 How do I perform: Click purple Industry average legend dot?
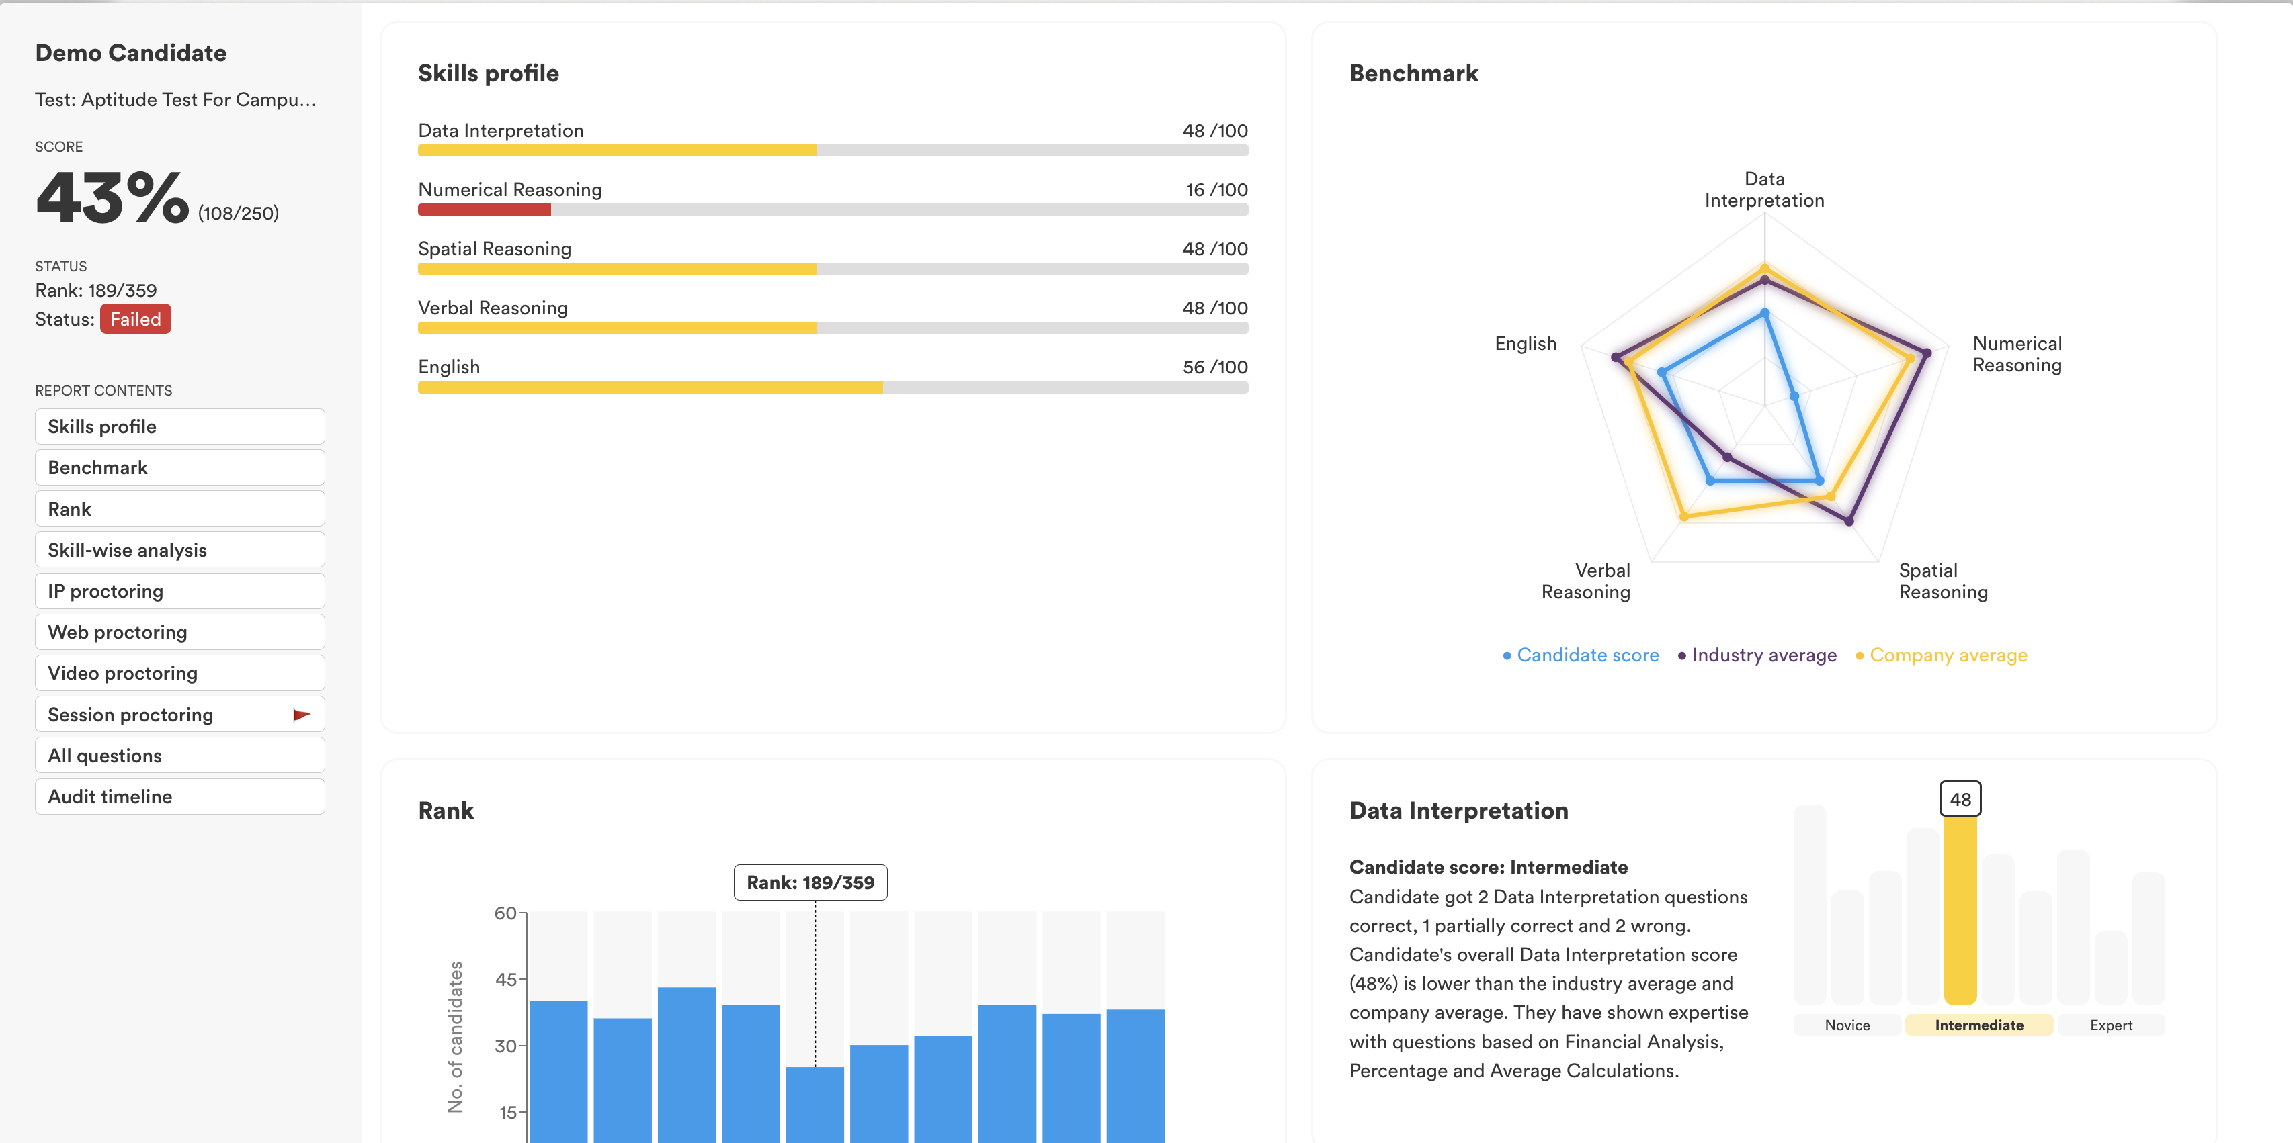point(1681,656)
